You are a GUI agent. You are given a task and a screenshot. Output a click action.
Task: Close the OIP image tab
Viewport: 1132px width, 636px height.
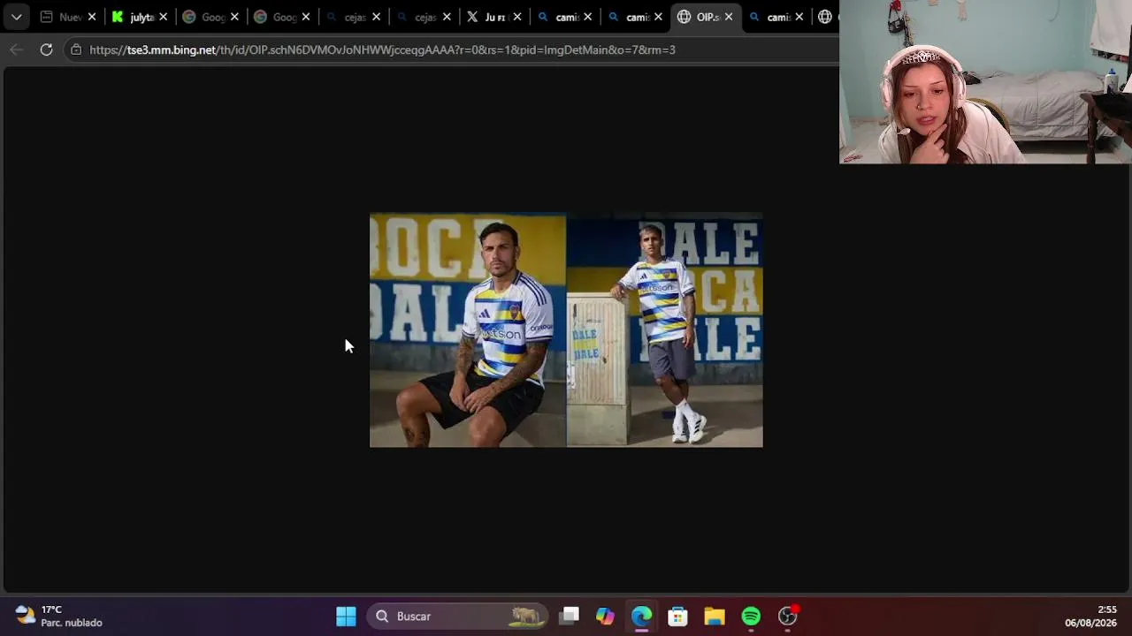(729, 17)
